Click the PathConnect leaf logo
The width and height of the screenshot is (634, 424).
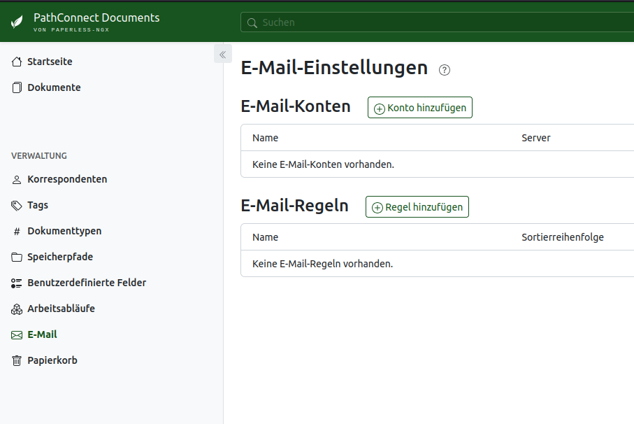click(x=15, y=21)
